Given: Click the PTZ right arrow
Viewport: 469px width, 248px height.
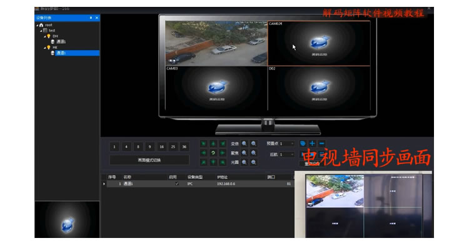Looking at the screenshot, I should coord(223,153).
